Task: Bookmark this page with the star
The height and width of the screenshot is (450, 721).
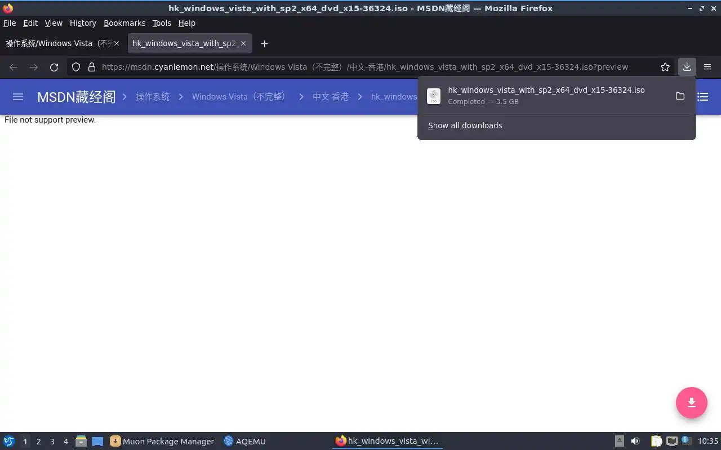Action: (665, 67)
